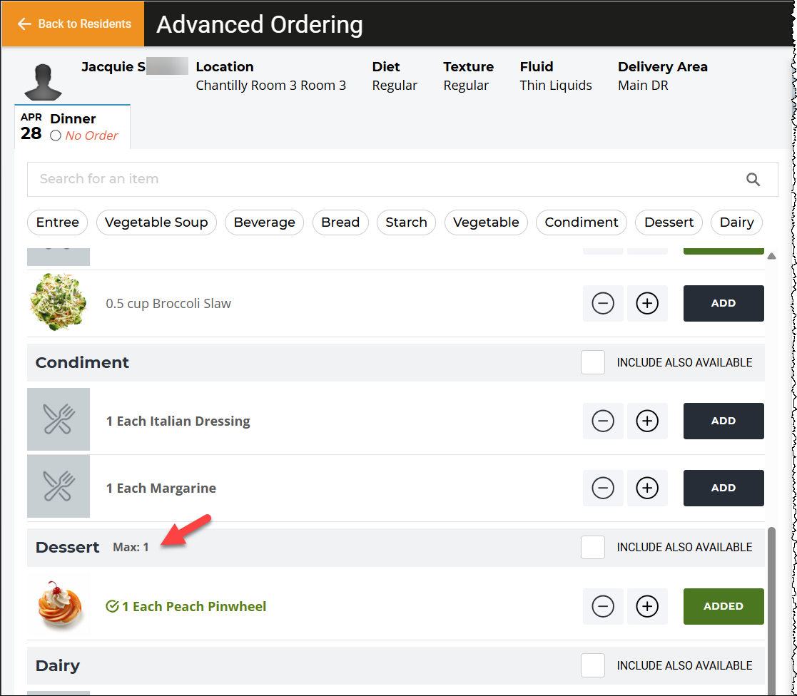Select the Vegetable category chip
Viewport: 797px width, 696px height.
(x=486, y=222)
